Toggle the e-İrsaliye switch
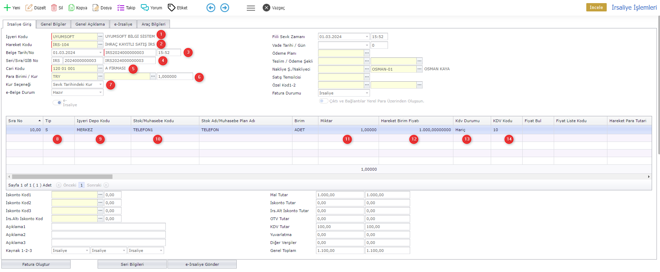 tap(57, 102)
